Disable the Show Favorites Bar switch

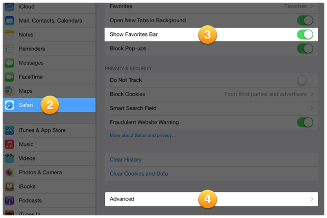305,35
